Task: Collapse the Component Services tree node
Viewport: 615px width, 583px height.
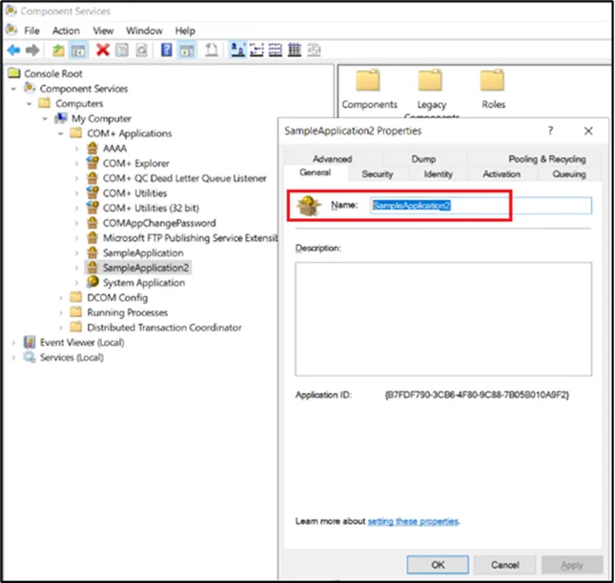Action: pos(14,89)
